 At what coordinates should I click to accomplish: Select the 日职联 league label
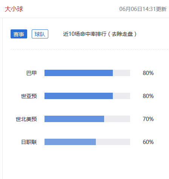pyautogui.click(x=29, y=142)
